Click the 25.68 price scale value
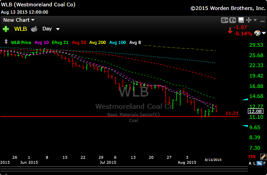The height and width of the screenshot is (175, 267). pos(256,55)
